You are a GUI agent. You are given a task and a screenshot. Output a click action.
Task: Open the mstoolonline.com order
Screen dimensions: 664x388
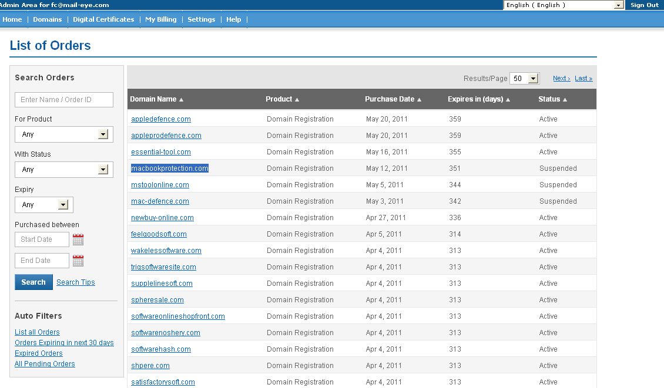160,185
